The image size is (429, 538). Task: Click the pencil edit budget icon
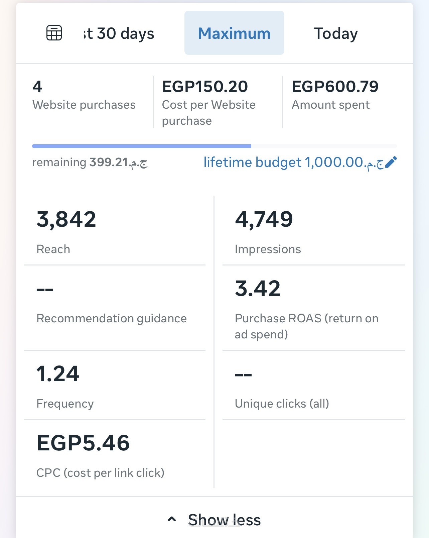pyautogui.click(x=391, y=162)
